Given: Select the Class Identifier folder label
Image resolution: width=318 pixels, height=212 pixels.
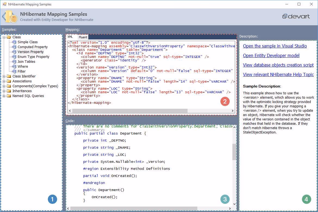Looking at the screenshot, I should [x=24, y=76].
